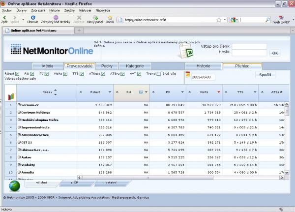Click the save icon in RU column header

141,92
